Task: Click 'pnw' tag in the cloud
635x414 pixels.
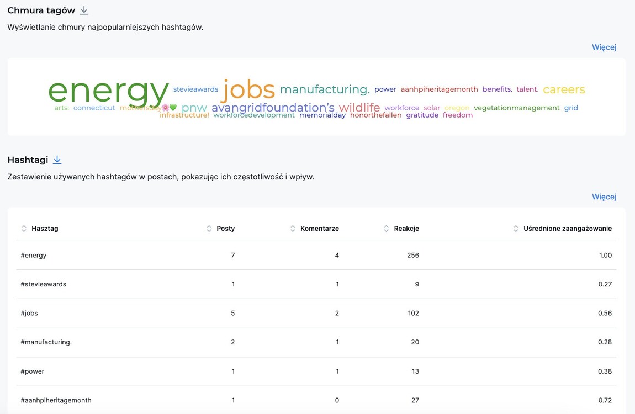Action: click(194, 108)
